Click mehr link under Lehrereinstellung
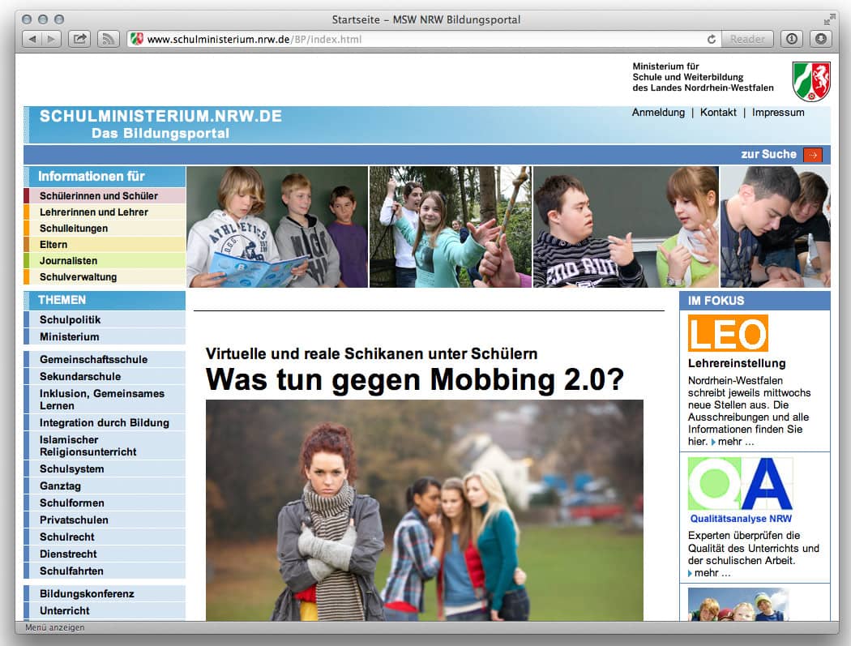The image size is (851, 646). [735, 442]
